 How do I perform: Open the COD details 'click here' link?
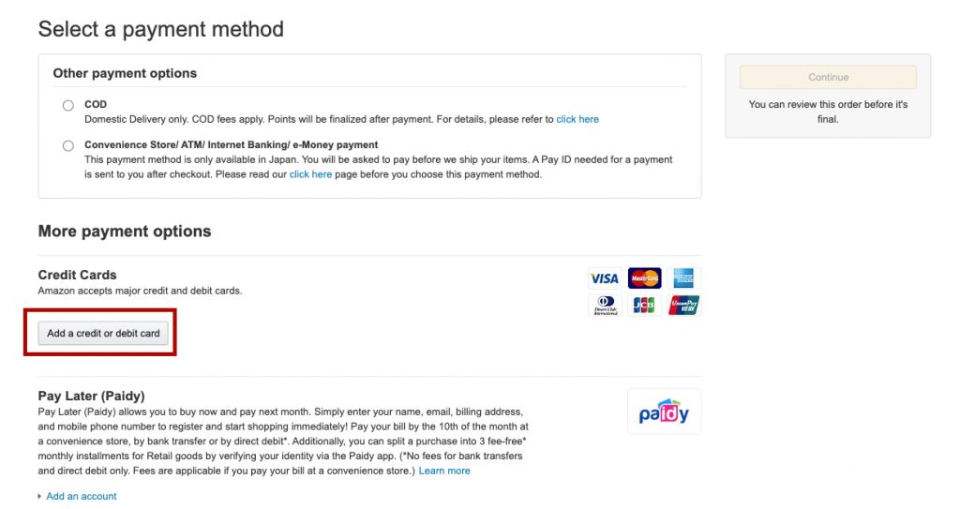point(577,120)
